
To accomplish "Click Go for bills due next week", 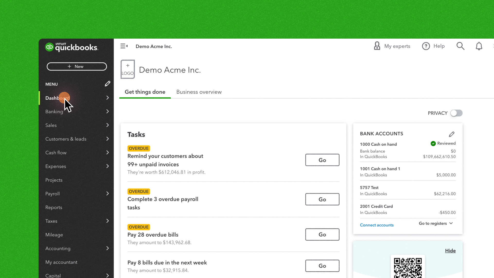I will [322, 266].
